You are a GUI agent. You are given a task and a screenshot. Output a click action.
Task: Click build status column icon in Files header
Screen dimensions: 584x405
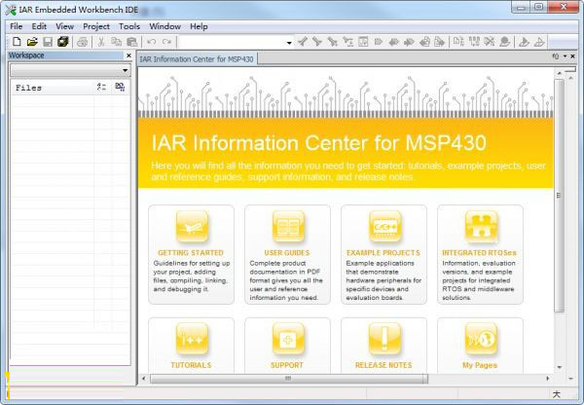(120, 87)
